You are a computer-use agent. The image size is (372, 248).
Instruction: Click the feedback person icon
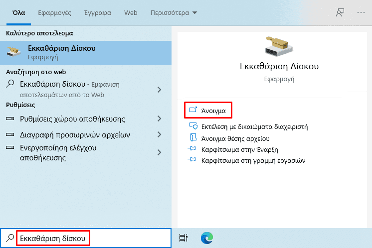340,12
